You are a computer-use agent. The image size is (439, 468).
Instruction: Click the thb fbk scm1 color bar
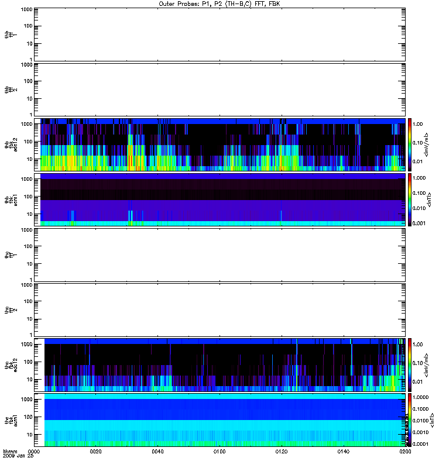pos(410,200)
